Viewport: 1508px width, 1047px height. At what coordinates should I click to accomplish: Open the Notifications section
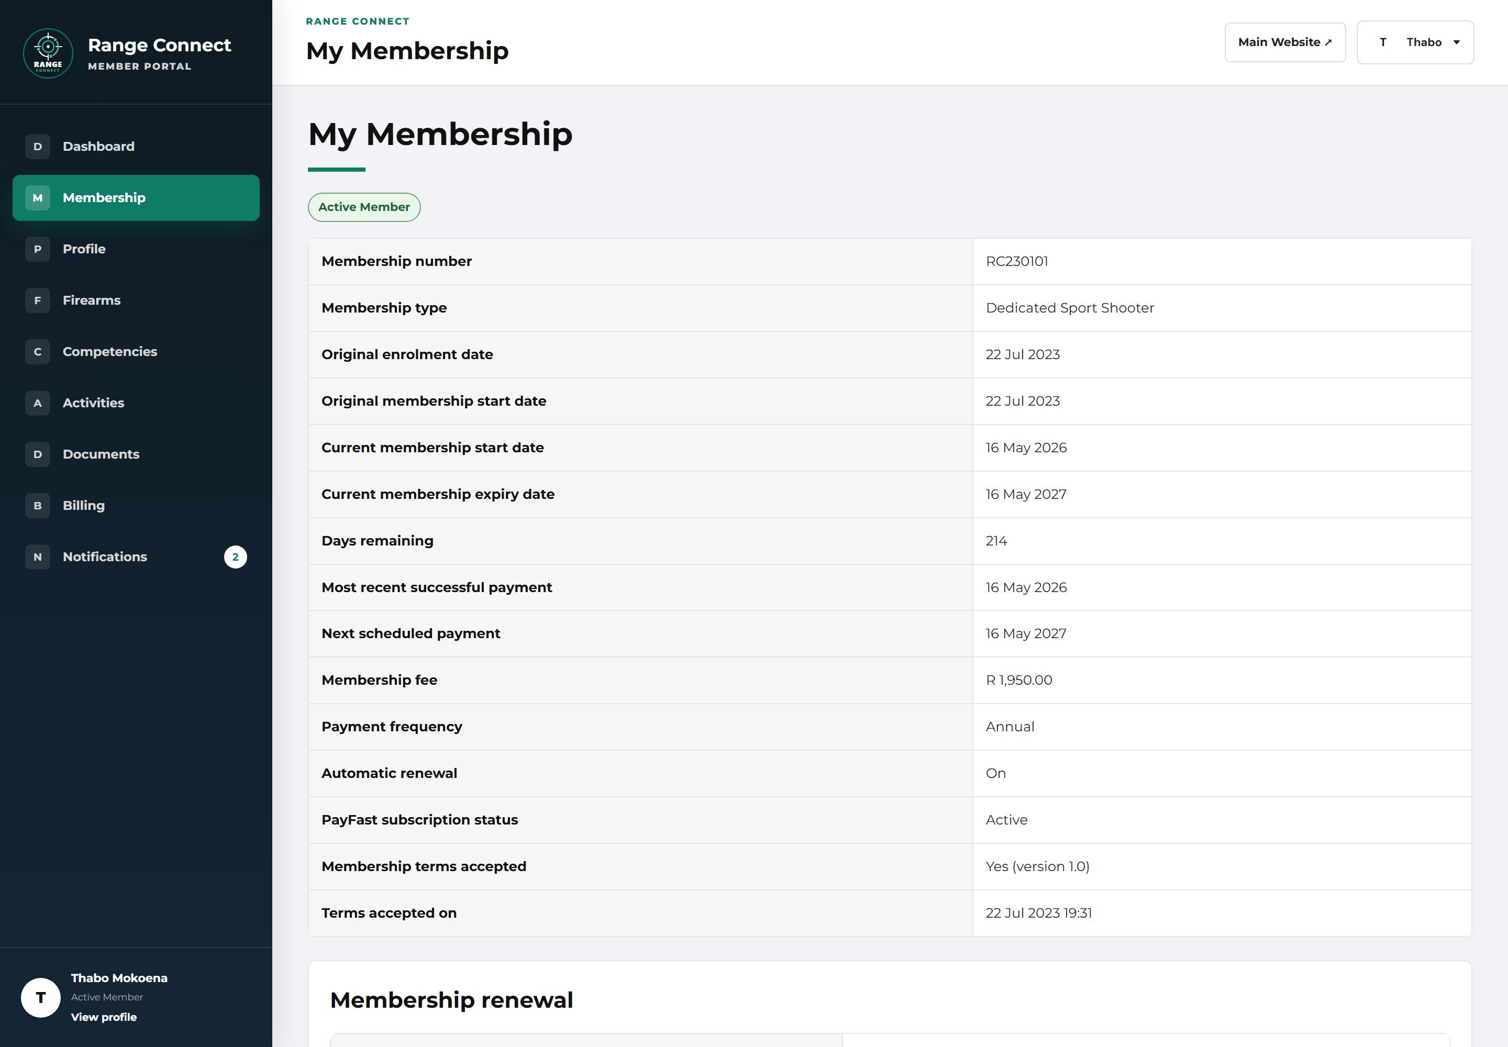(x=136, y=556)
